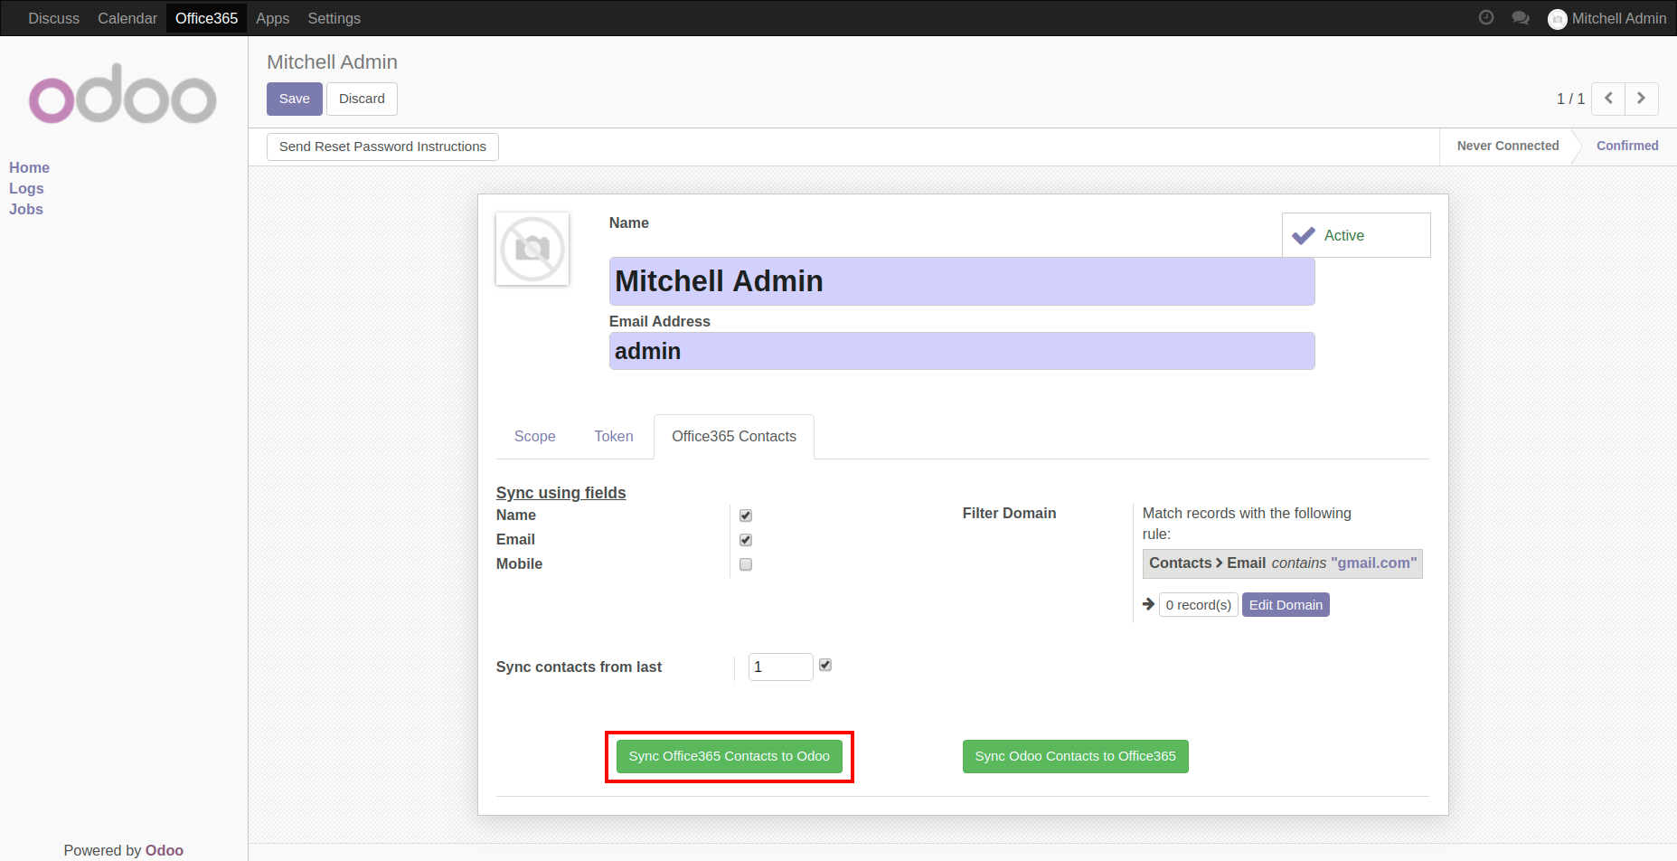Open the Discuss menu
Screen dimensions: 1677x861
click(x=53, y=18)
